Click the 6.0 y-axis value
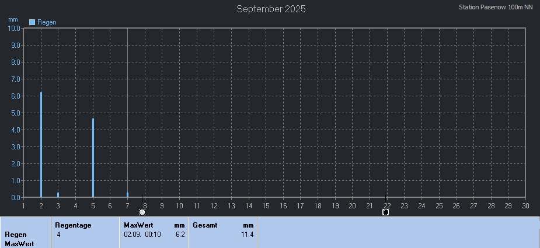Viewport: 540px width, 248px height. [15, 96]
